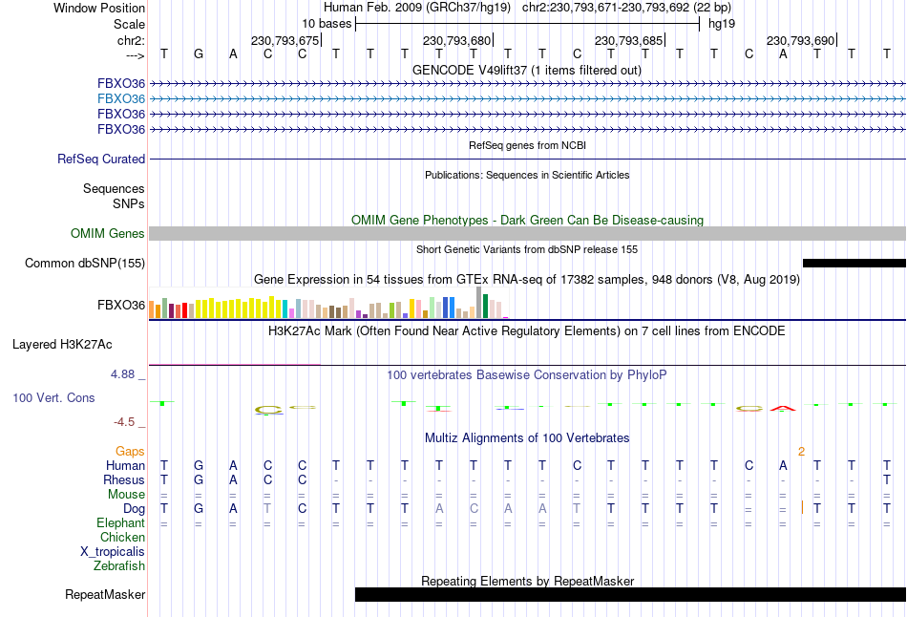
Task: Click the X_tropicalis species label
Action: coord(113,552)
